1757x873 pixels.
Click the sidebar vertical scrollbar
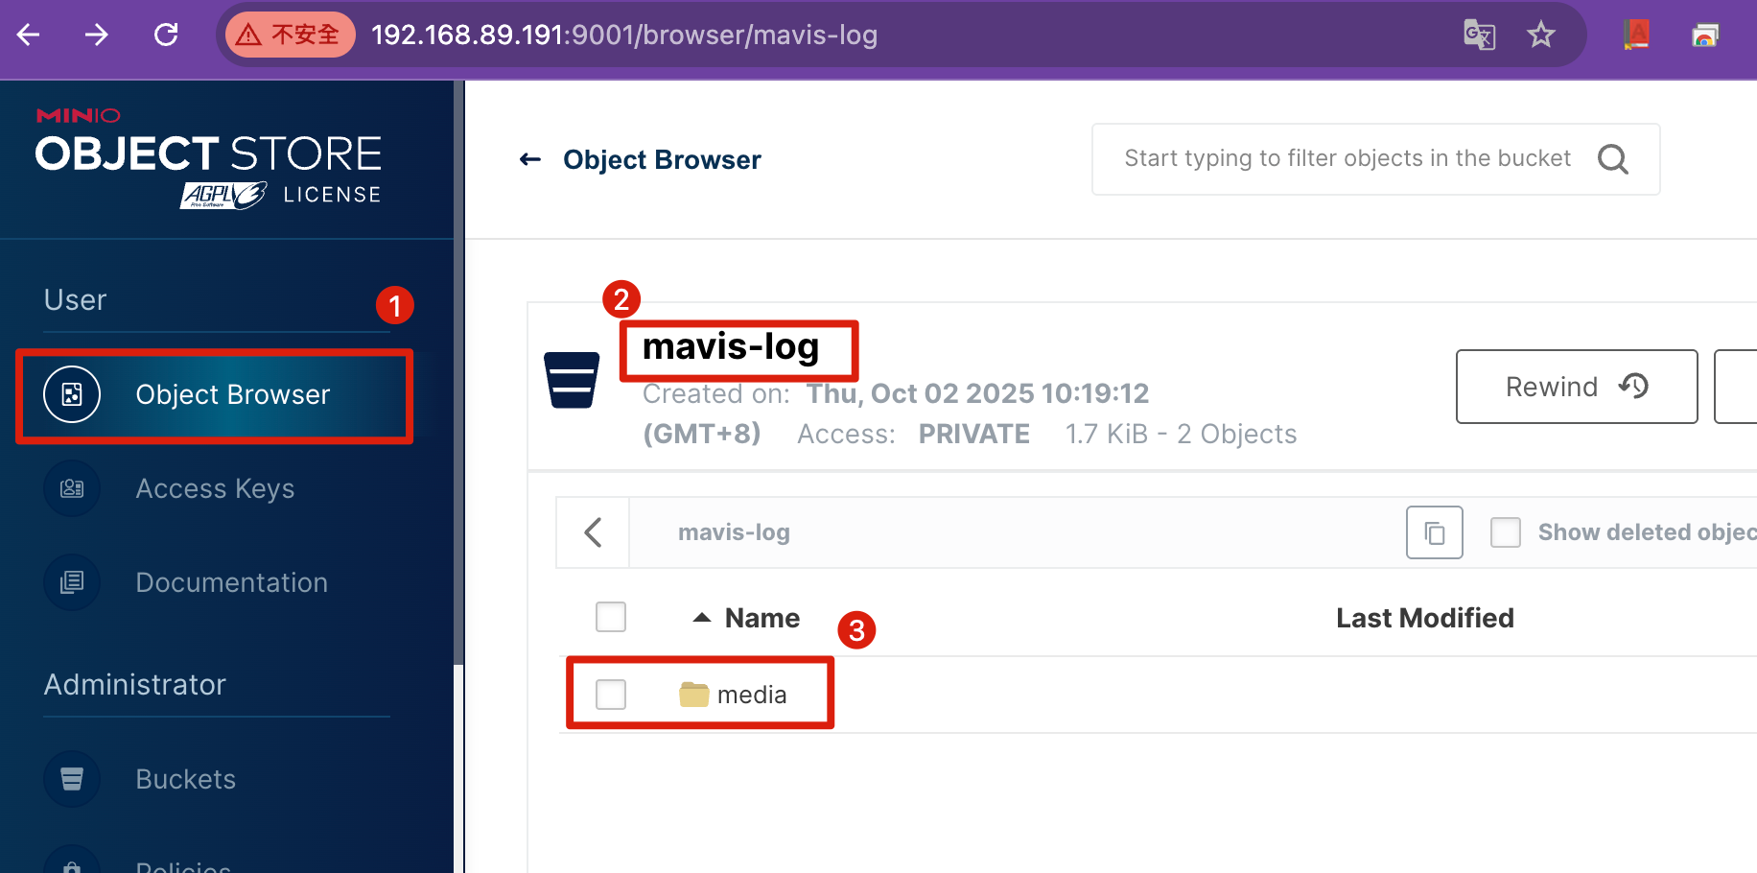coord(458,384)
